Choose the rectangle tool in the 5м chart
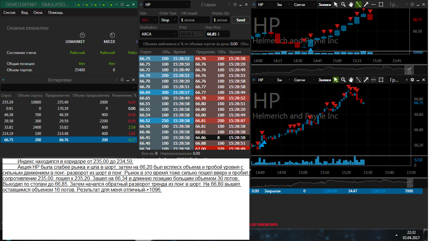The height and width of the screenshot is (241, 433). [x=381, y=4]
